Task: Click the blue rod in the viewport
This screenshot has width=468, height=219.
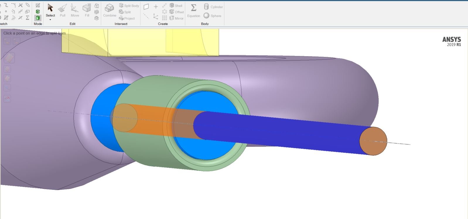Action: click(281, 133)
